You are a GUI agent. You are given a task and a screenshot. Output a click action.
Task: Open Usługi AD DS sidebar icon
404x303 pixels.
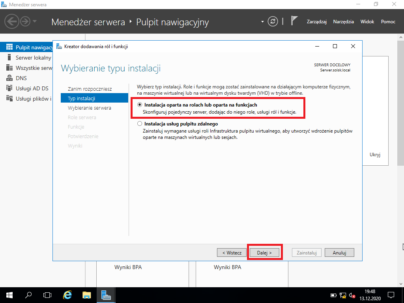(9, 88)
